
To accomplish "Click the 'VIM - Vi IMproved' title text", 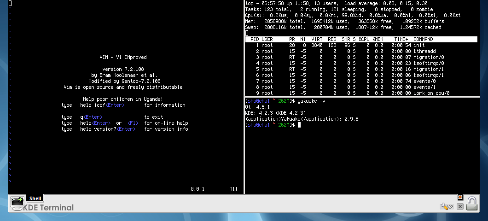I will (x=123, y=57).
